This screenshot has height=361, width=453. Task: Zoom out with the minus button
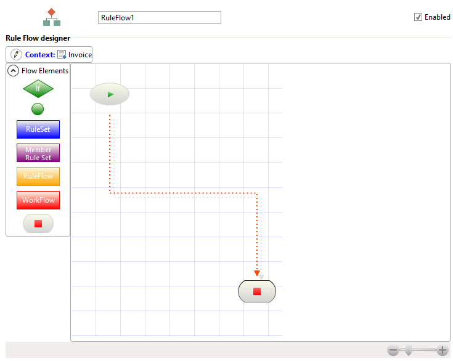coord(393,351)
